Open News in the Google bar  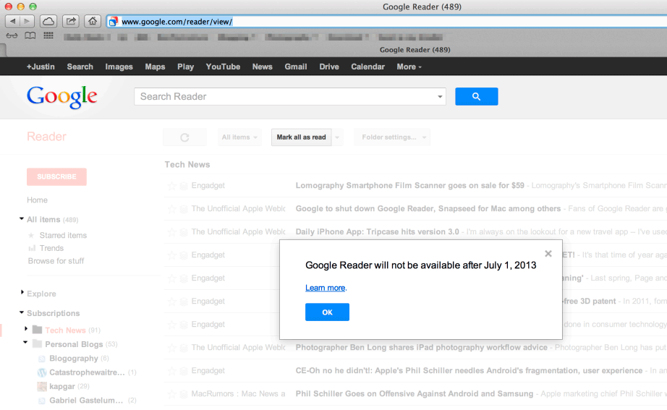click(262, 67)
